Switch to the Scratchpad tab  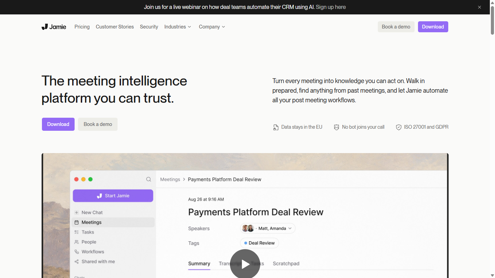click(286, 264)
